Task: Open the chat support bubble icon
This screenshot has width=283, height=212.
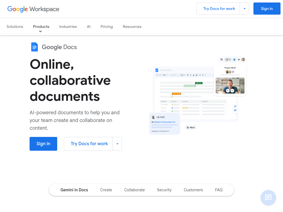Action: tap(268, 197)
